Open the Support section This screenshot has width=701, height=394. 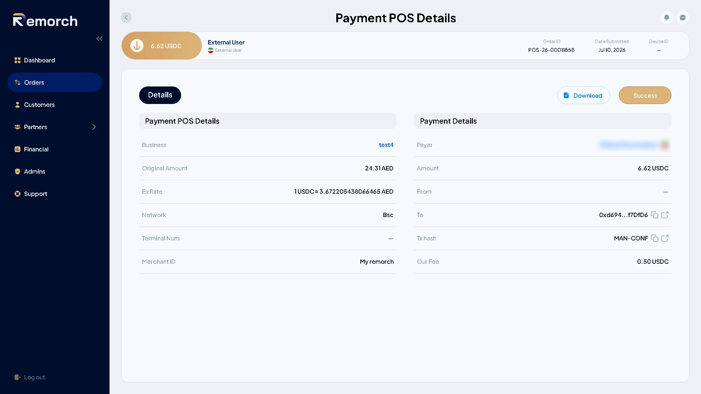pos(55,194)
